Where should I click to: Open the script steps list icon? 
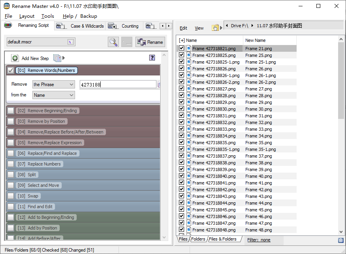pos(57,58)
